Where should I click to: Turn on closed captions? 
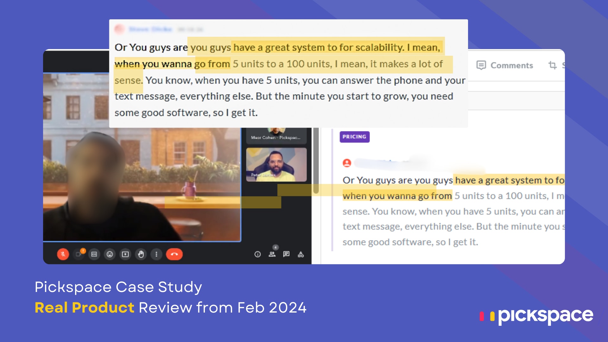[x=94, y=254]
